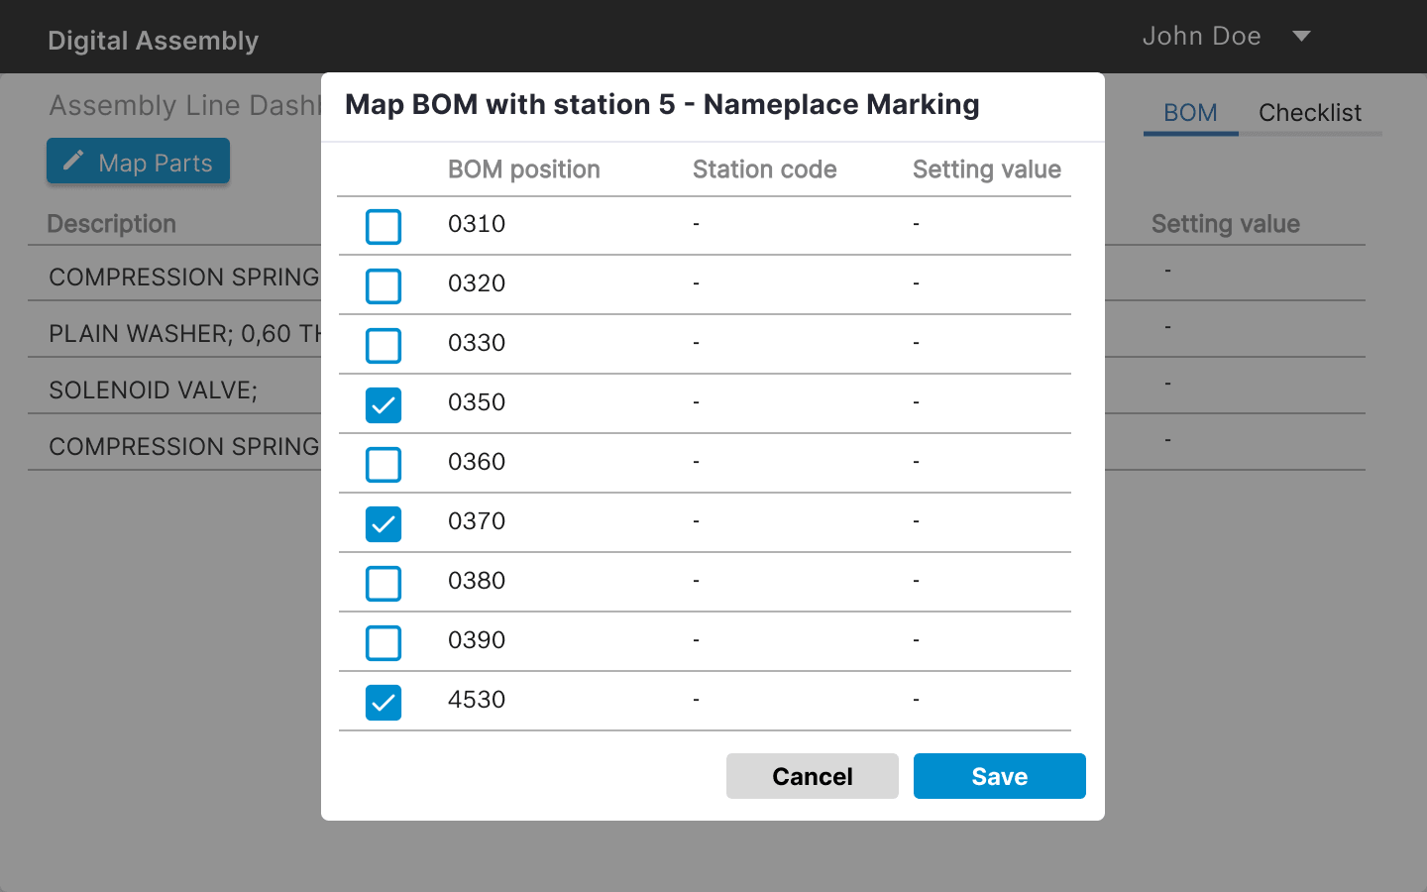Check the box next to 0380

384,583
